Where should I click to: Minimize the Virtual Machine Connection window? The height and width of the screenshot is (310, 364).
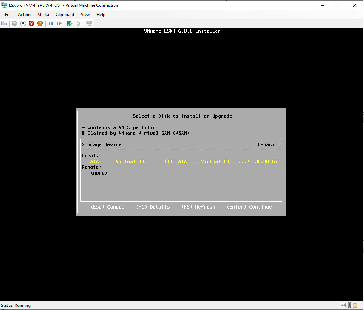322,5
